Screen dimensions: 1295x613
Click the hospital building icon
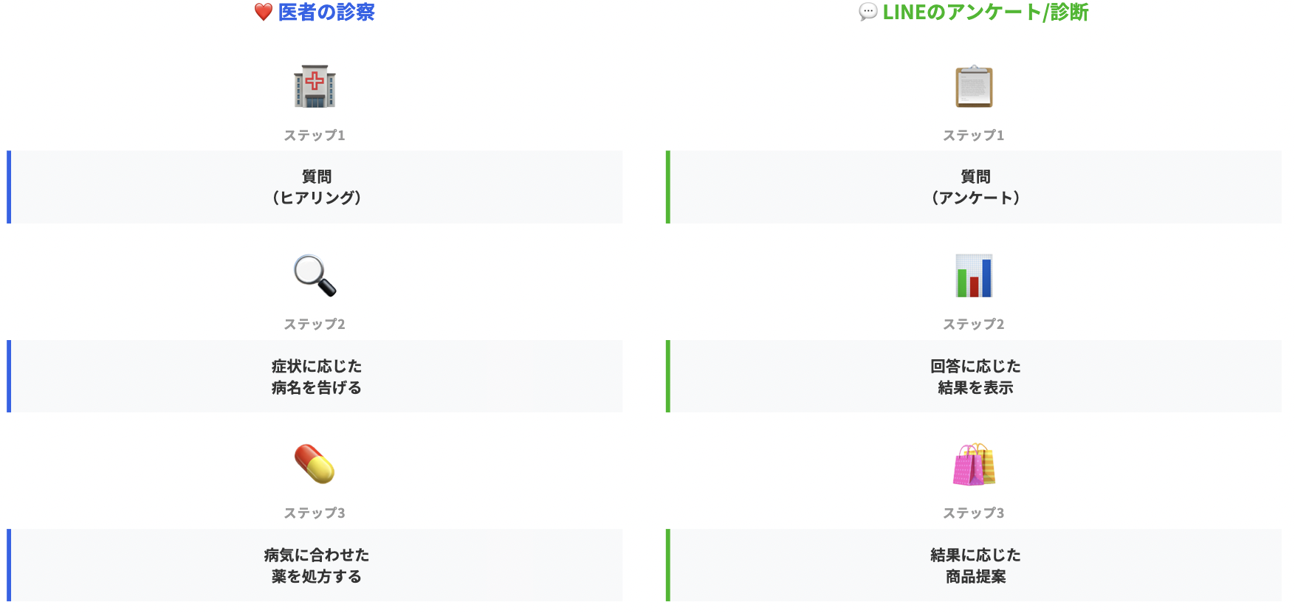315,86
